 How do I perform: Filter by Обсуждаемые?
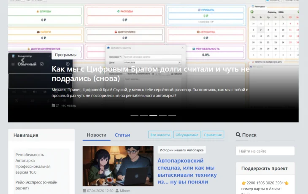point(186,135)
